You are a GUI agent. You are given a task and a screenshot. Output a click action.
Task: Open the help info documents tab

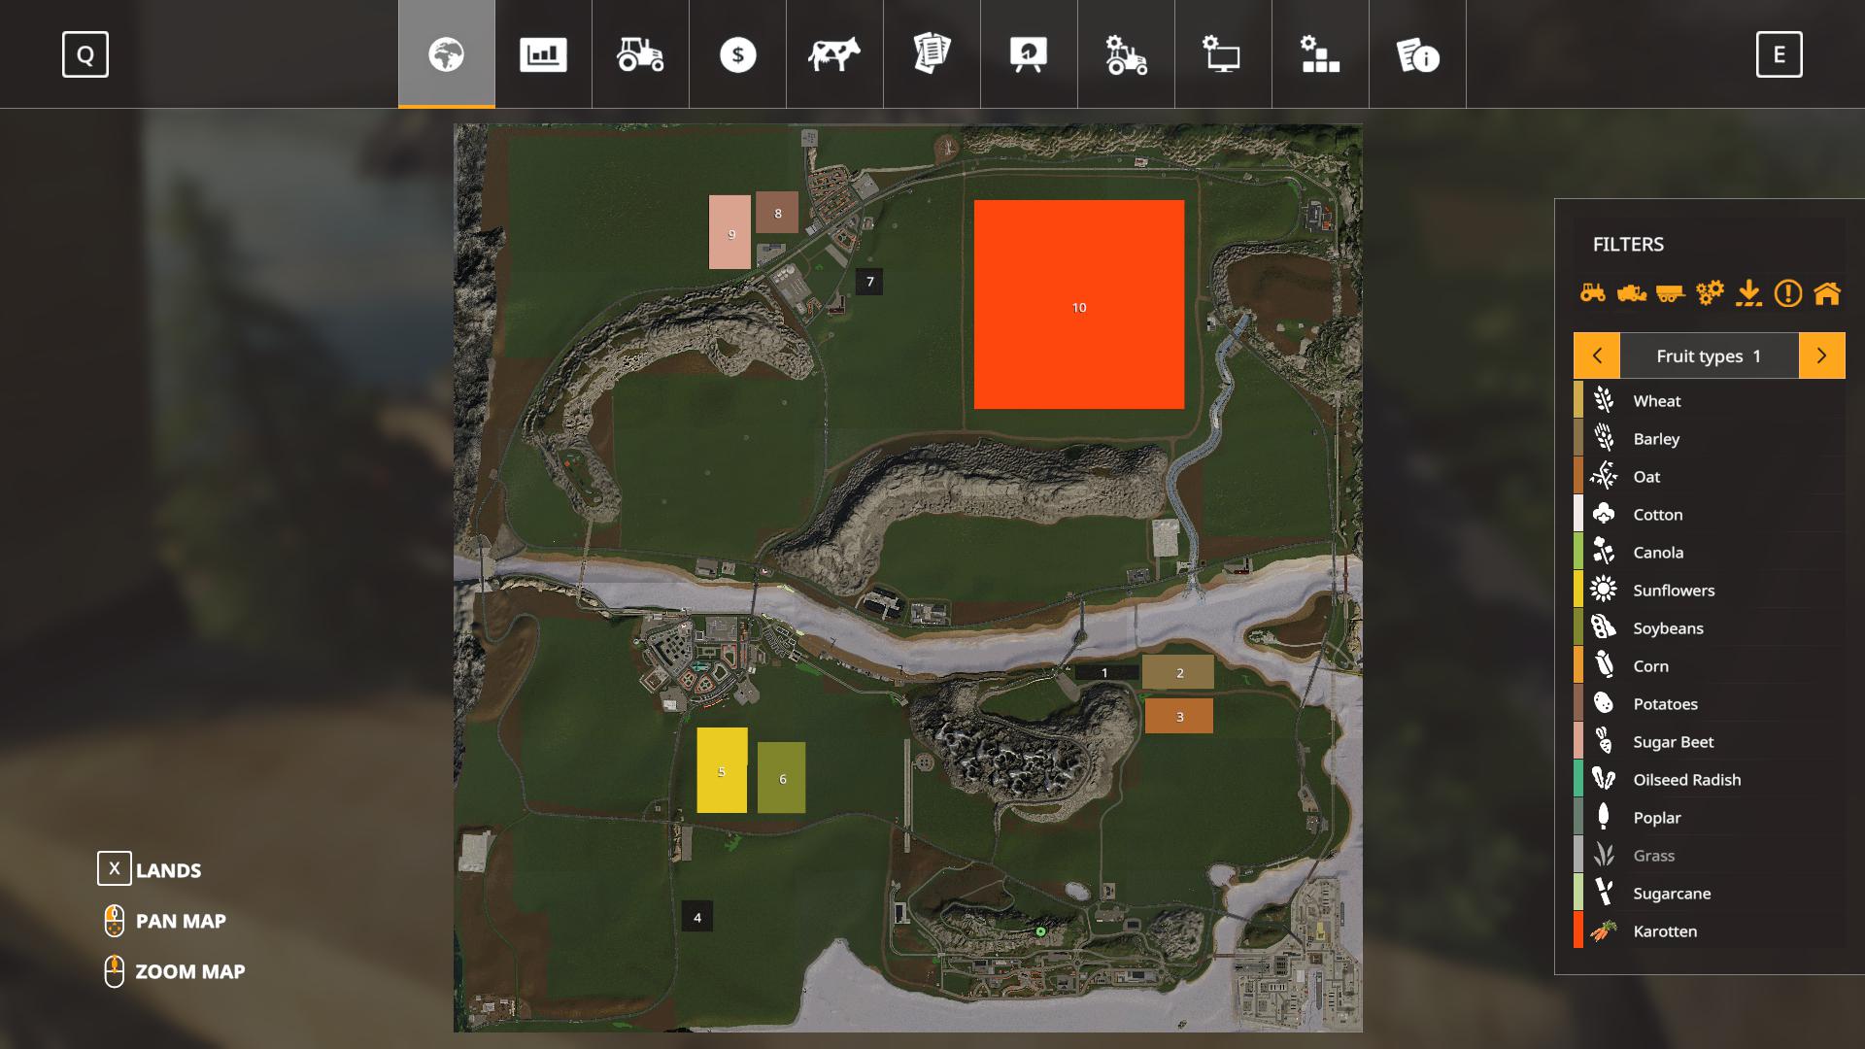tap(1417, 54)
